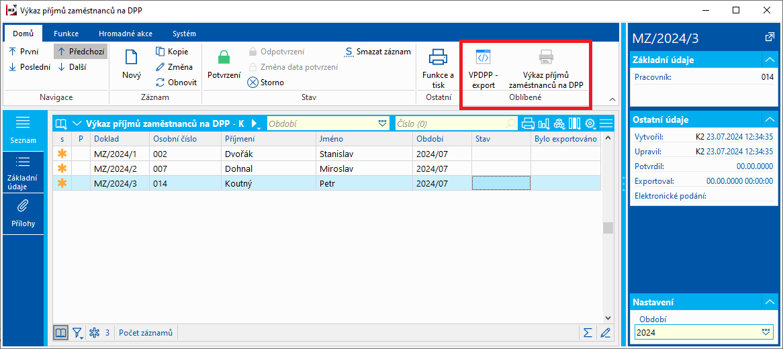Image resolution: width=783 pixels, height=349 pixels.
Task: Cancel the document with Storno
Action: (x=266, y=83)
